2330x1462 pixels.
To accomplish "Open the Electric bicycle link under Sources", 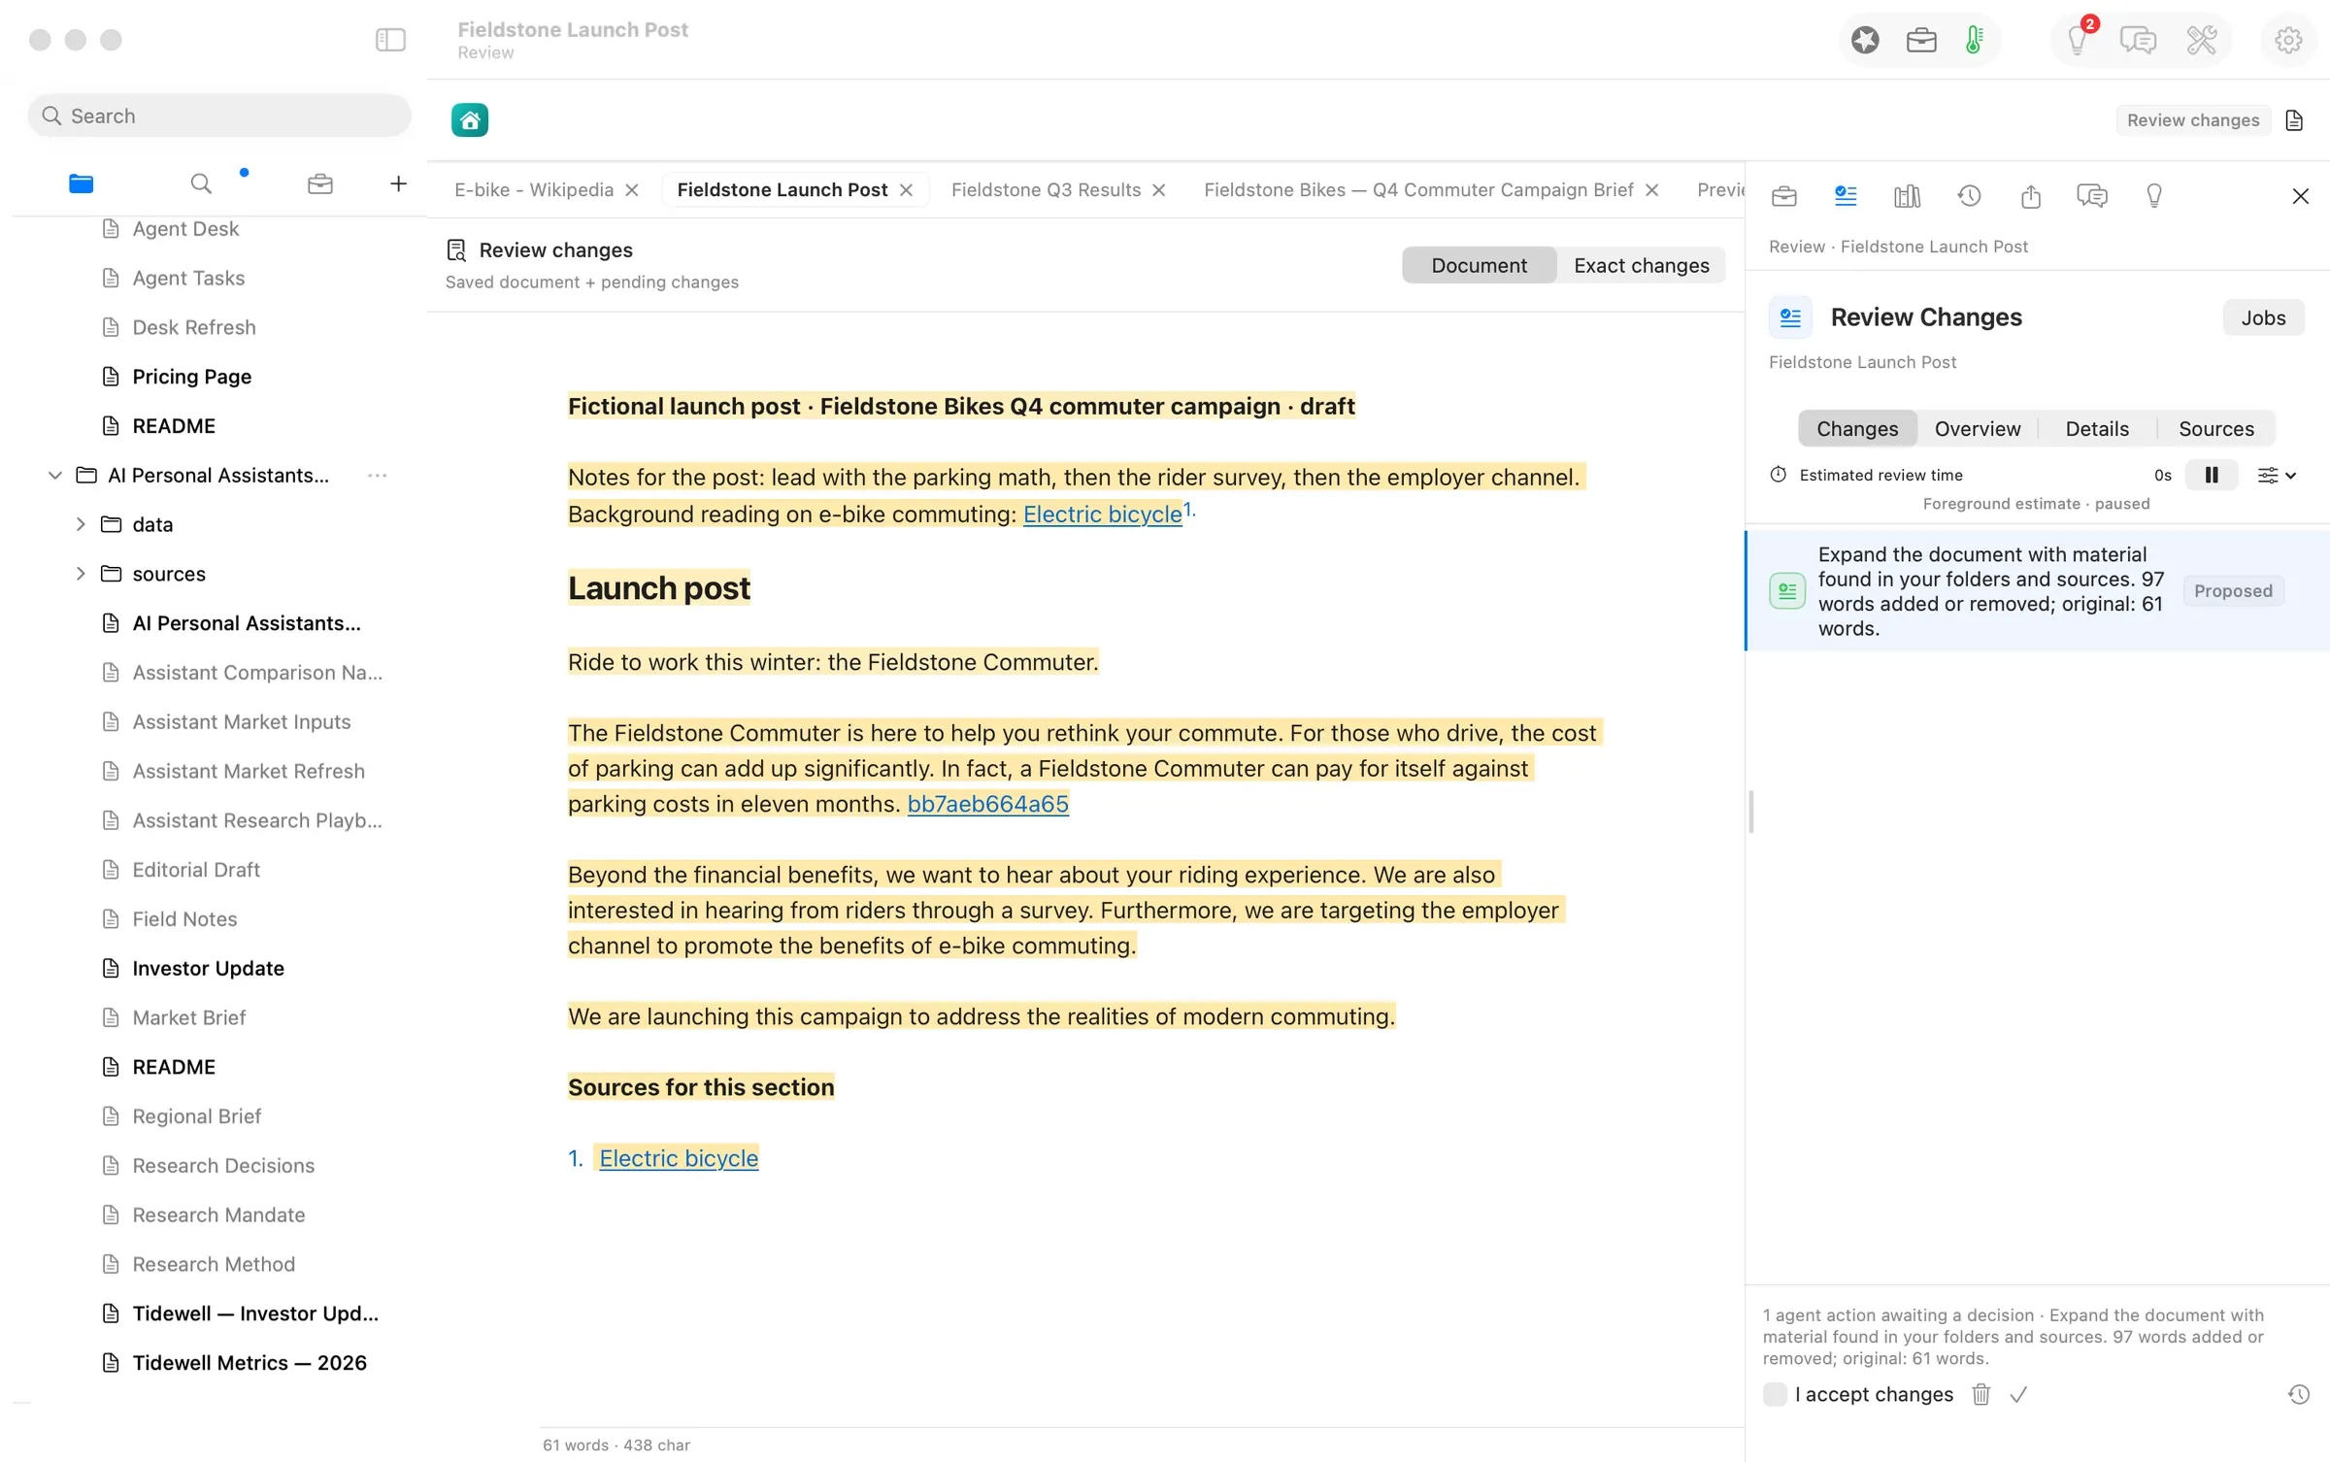I will coord(679,1158).
